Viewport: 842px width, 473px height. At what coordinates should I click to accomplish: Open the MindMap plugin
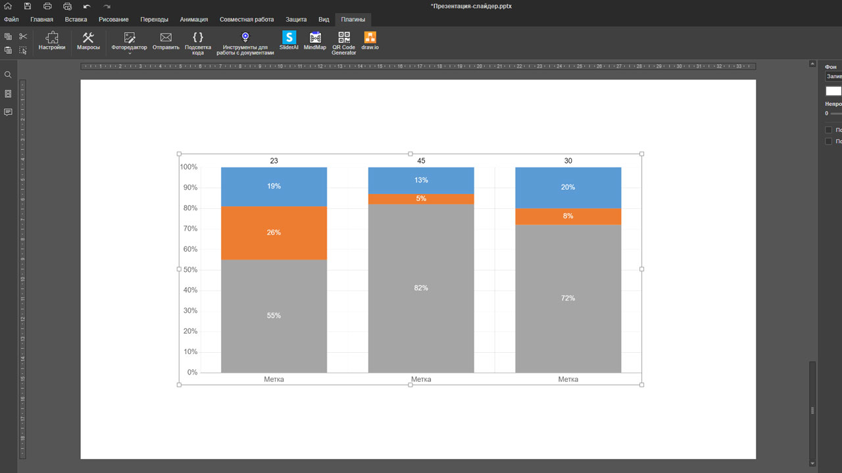315,41
